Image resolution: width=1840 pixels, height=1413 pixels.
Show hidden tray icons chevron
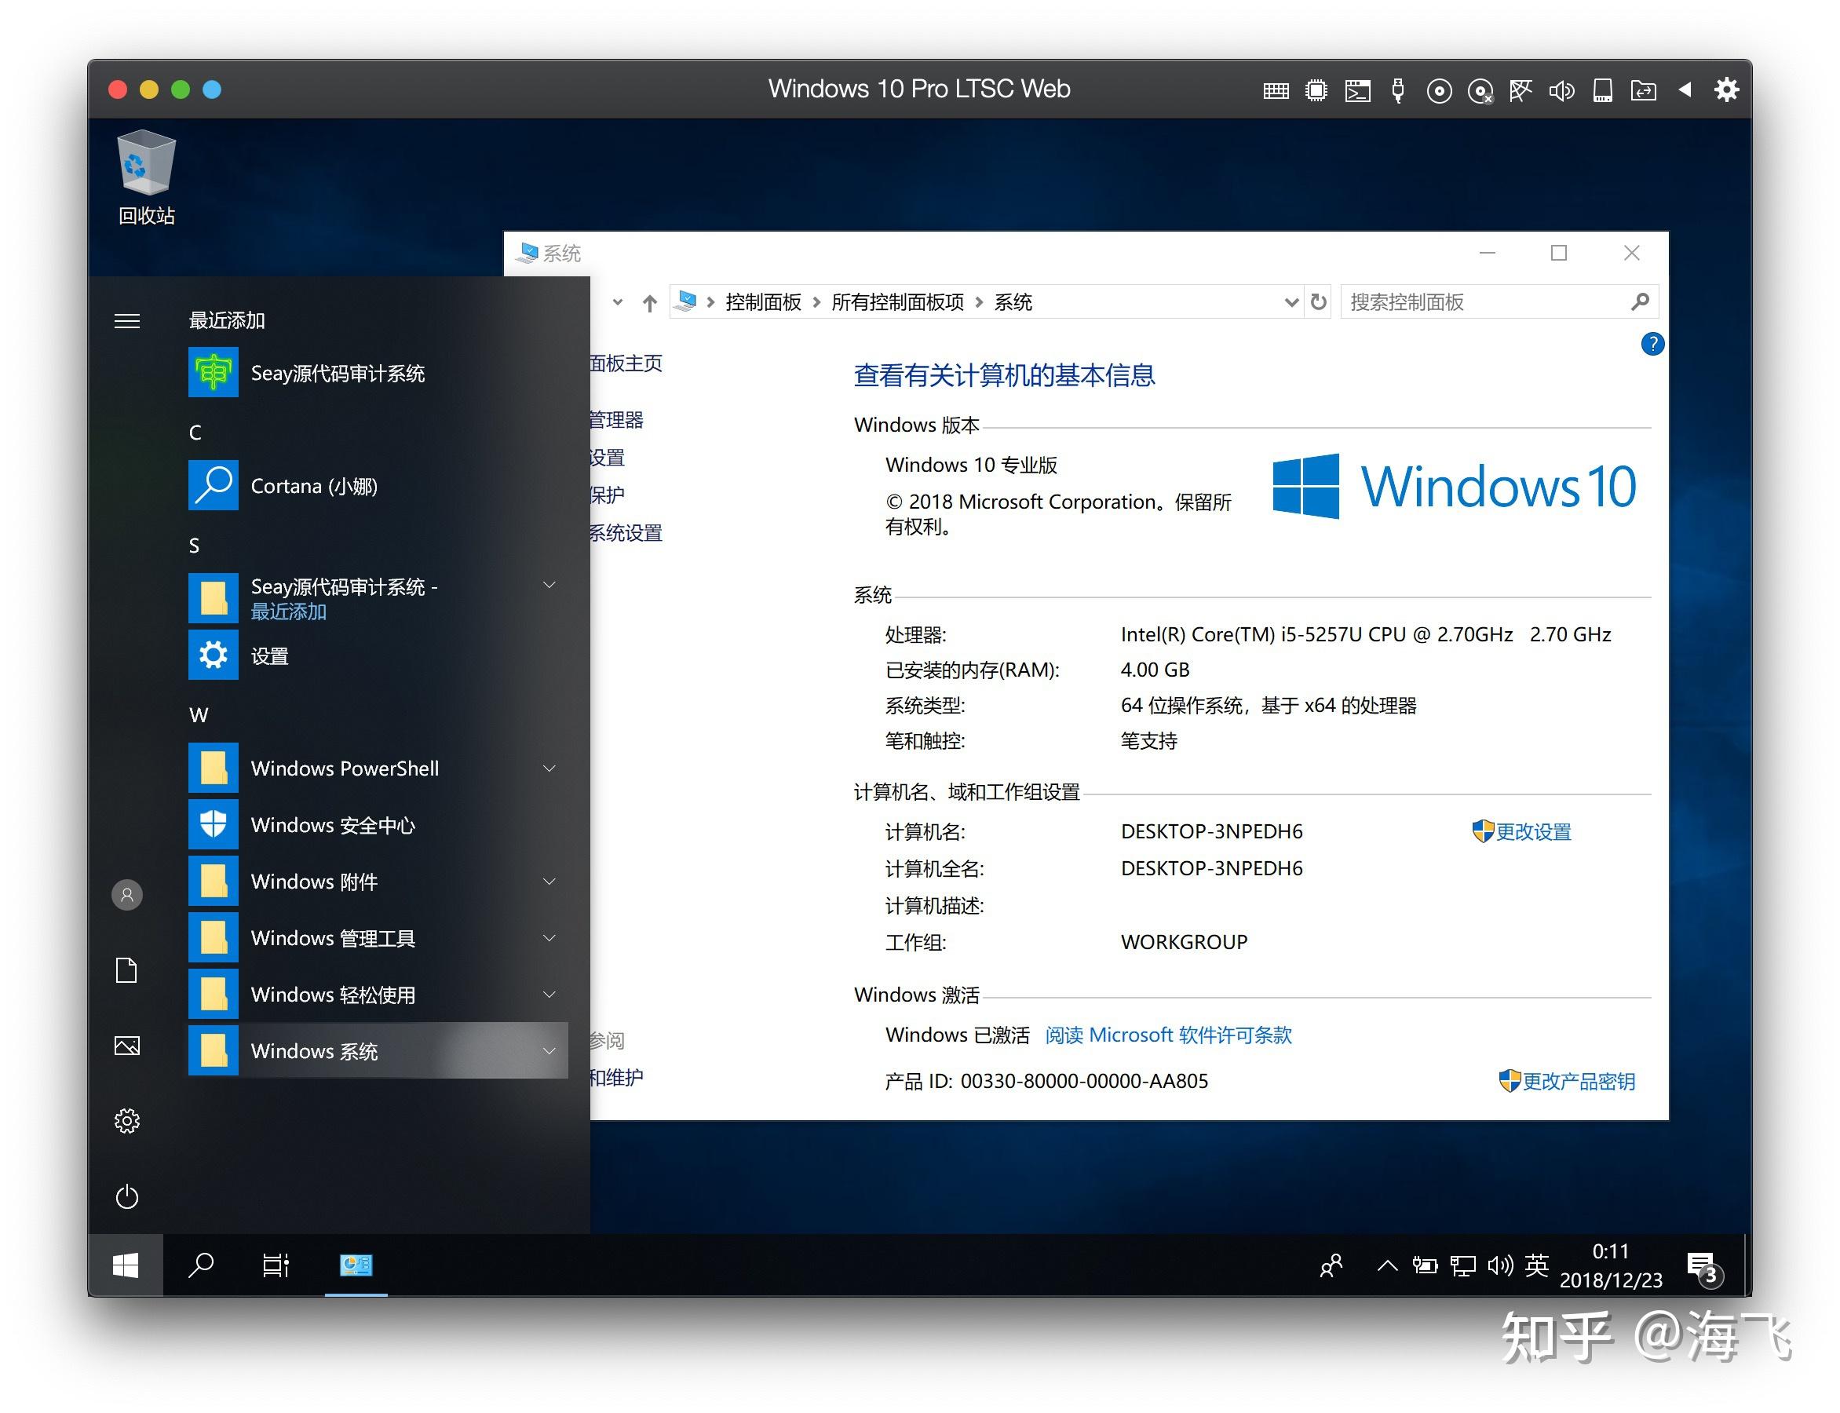(1387, 1264)
